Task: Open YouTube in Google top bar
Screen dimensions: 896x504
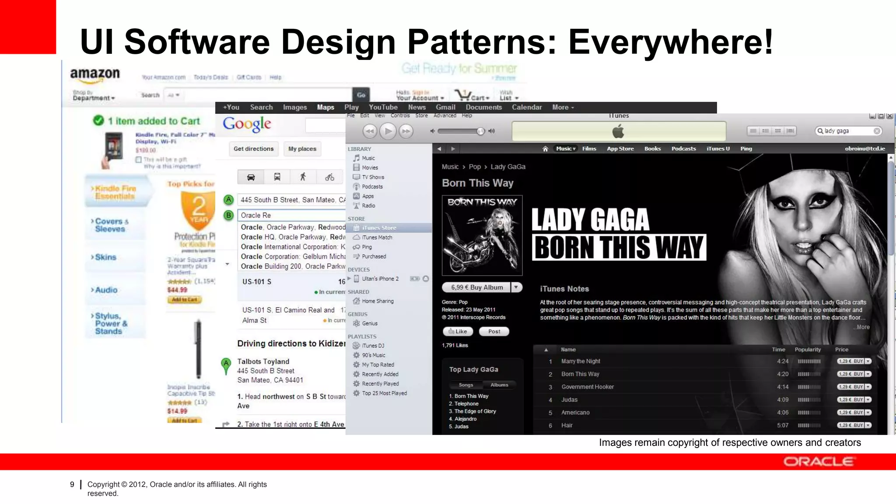Action: click(383, 107)
